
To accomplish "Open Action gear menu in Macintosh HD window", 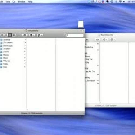I will (x=105, y=39).
